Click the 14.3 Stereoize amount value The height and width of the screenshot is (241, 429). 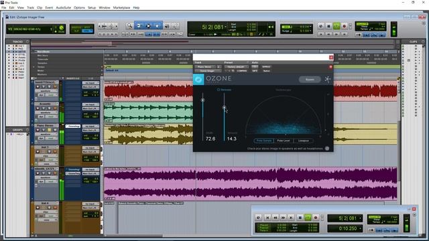231,139
